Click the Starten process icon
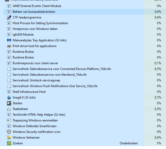166x149 pixels. coord(9,103)
